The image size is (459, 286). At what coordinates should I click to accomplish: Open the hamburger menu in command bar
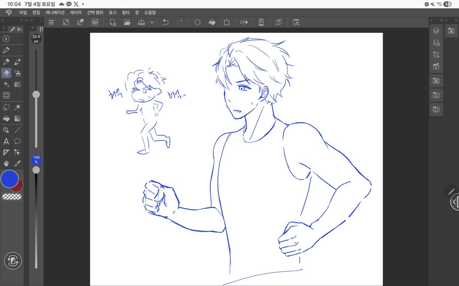(51, 22)
